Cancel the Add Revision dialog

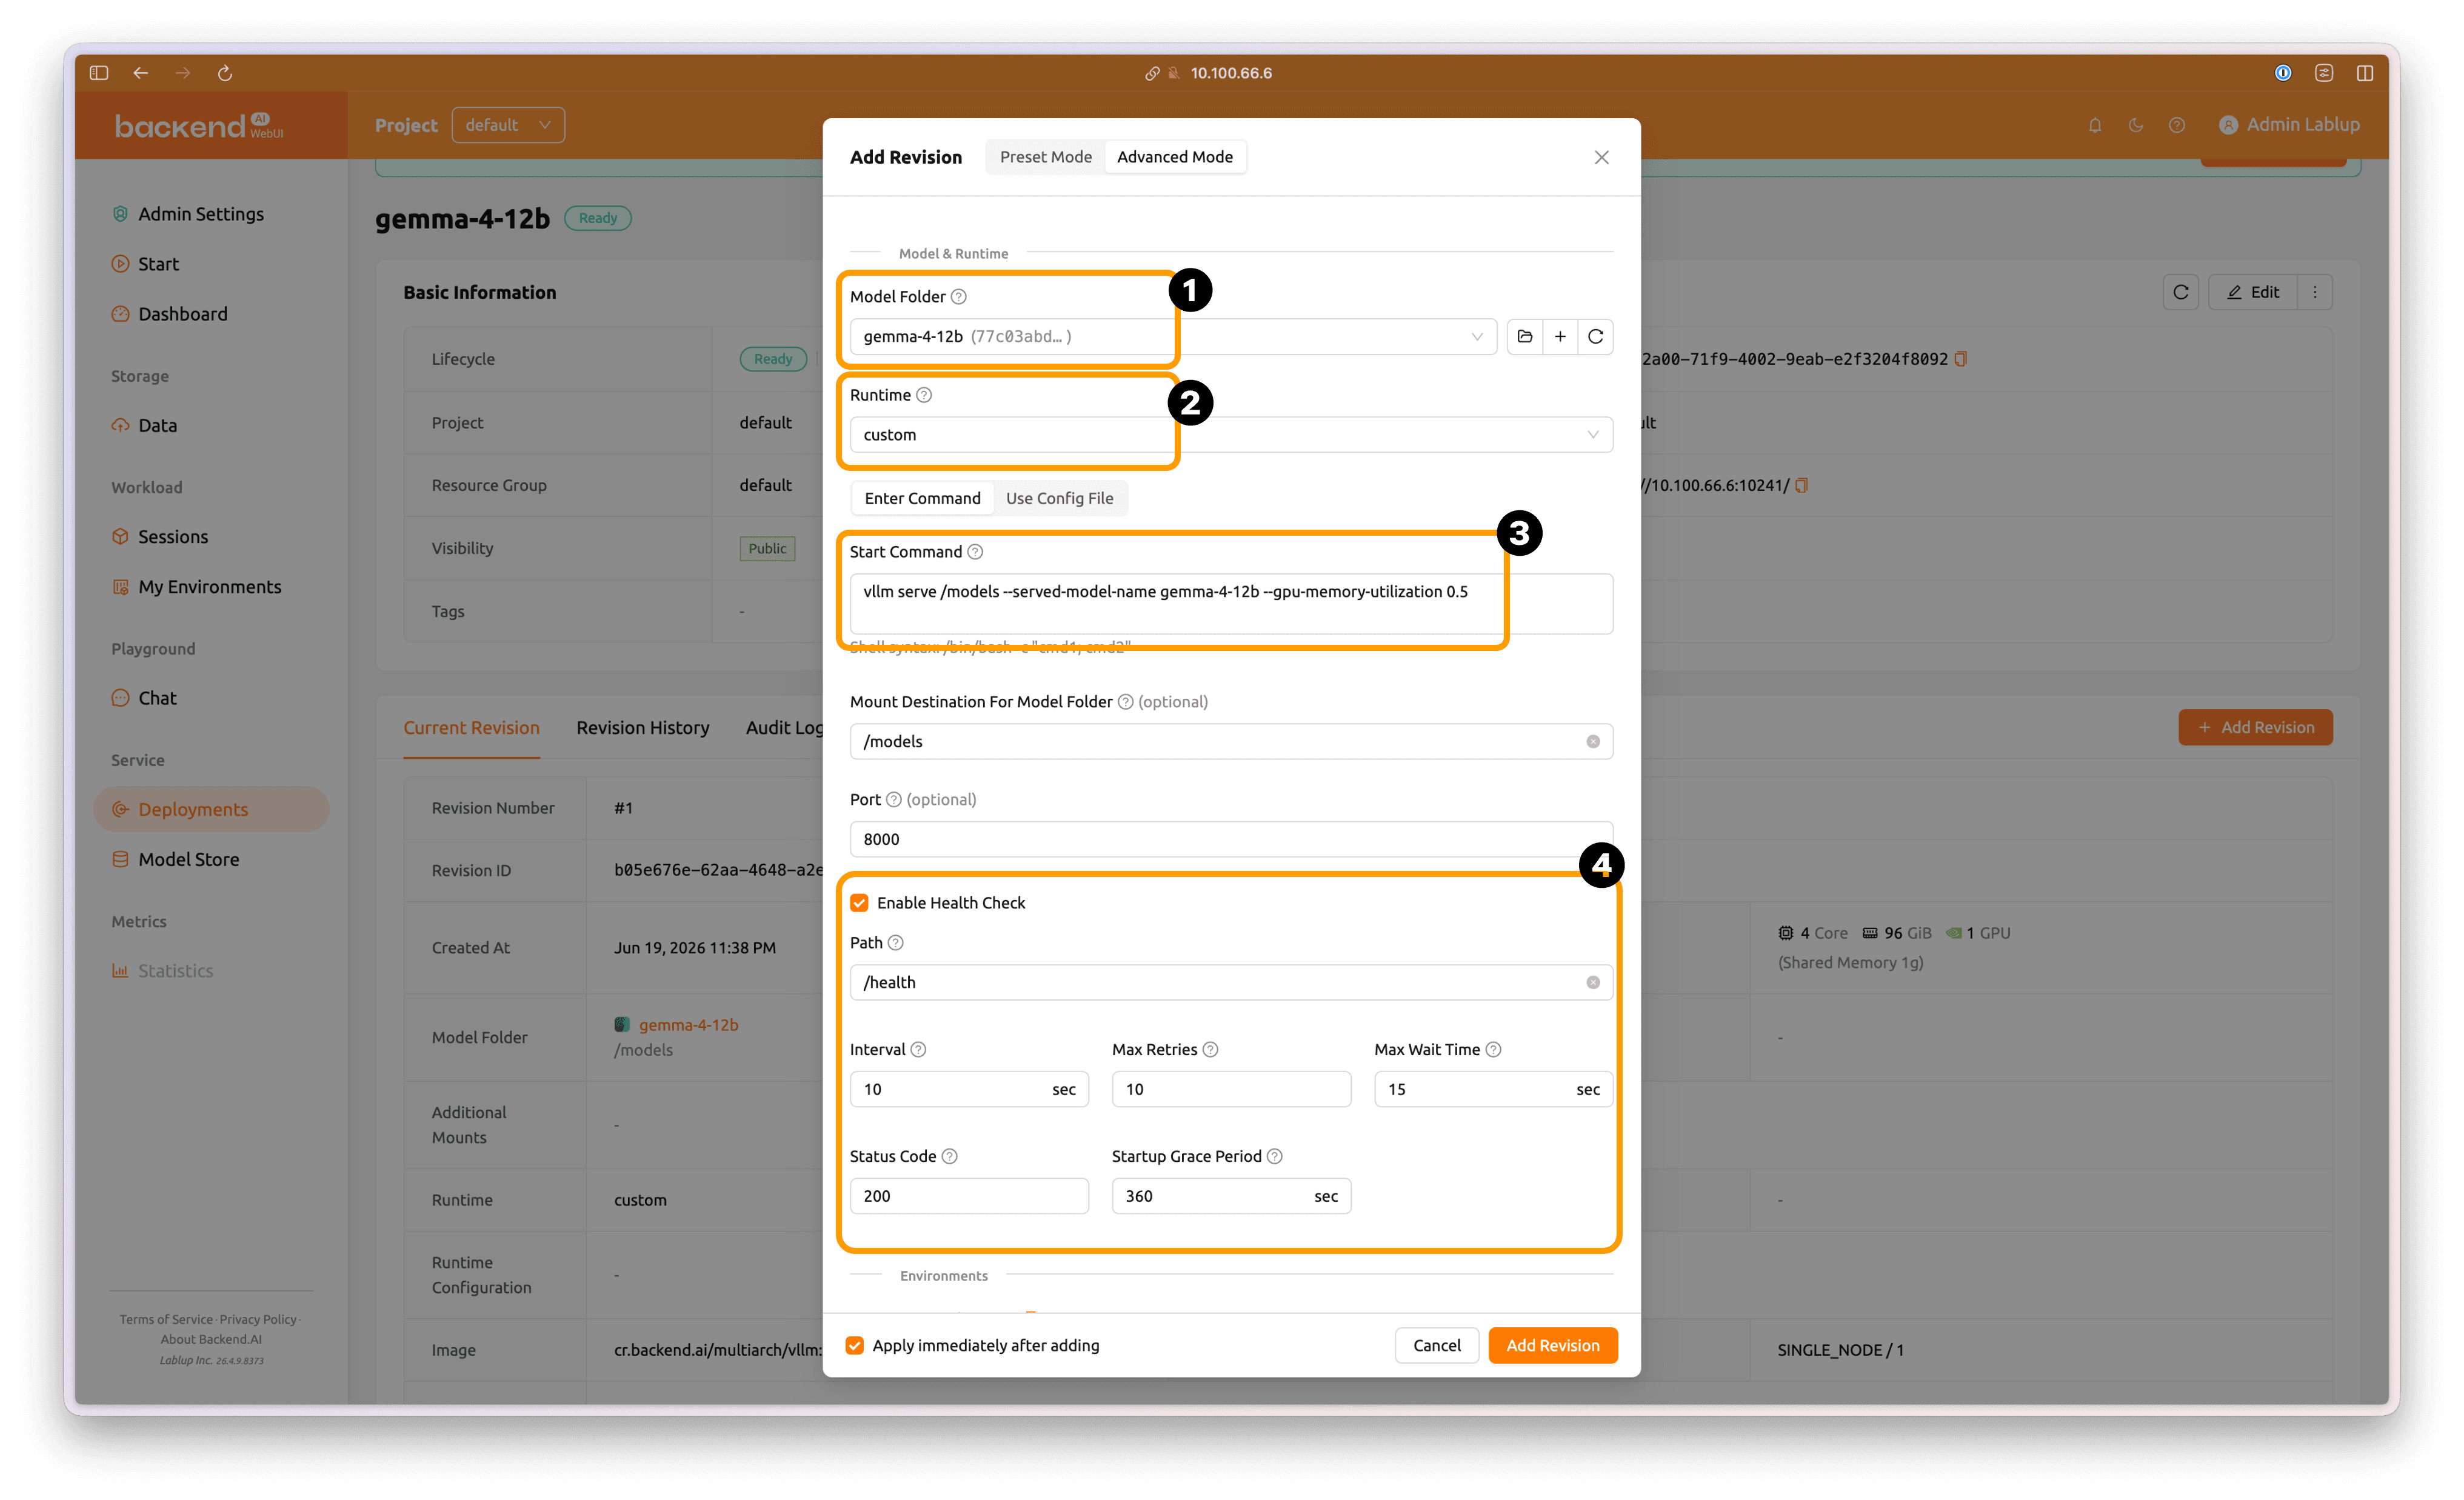pos(1437,1345)
